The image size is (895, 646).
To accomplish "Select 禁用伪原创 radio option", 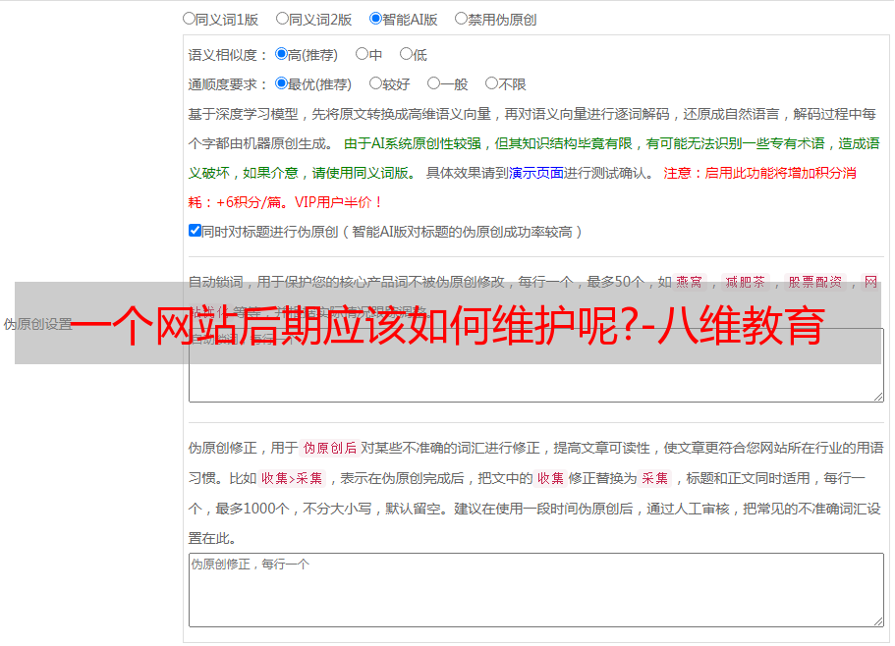I will [x=461, y=19].
